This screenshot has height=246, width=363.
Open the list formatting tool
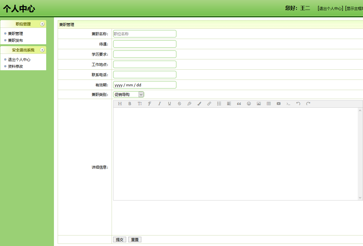[x=219, y=104]
